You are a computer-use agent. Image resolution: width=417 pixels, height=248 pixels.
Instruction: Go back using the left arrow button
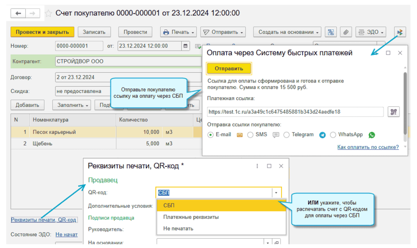pyautogui.click(x=18, y=13)
